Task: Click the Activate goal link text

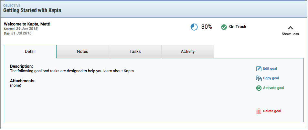Action: click(274, 88)
